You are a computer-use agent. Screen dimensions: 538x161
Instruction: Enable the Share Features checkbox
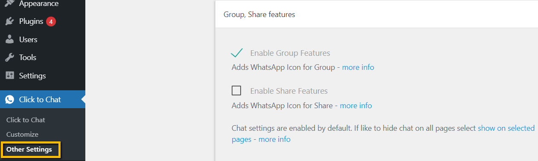coord(236,91)
